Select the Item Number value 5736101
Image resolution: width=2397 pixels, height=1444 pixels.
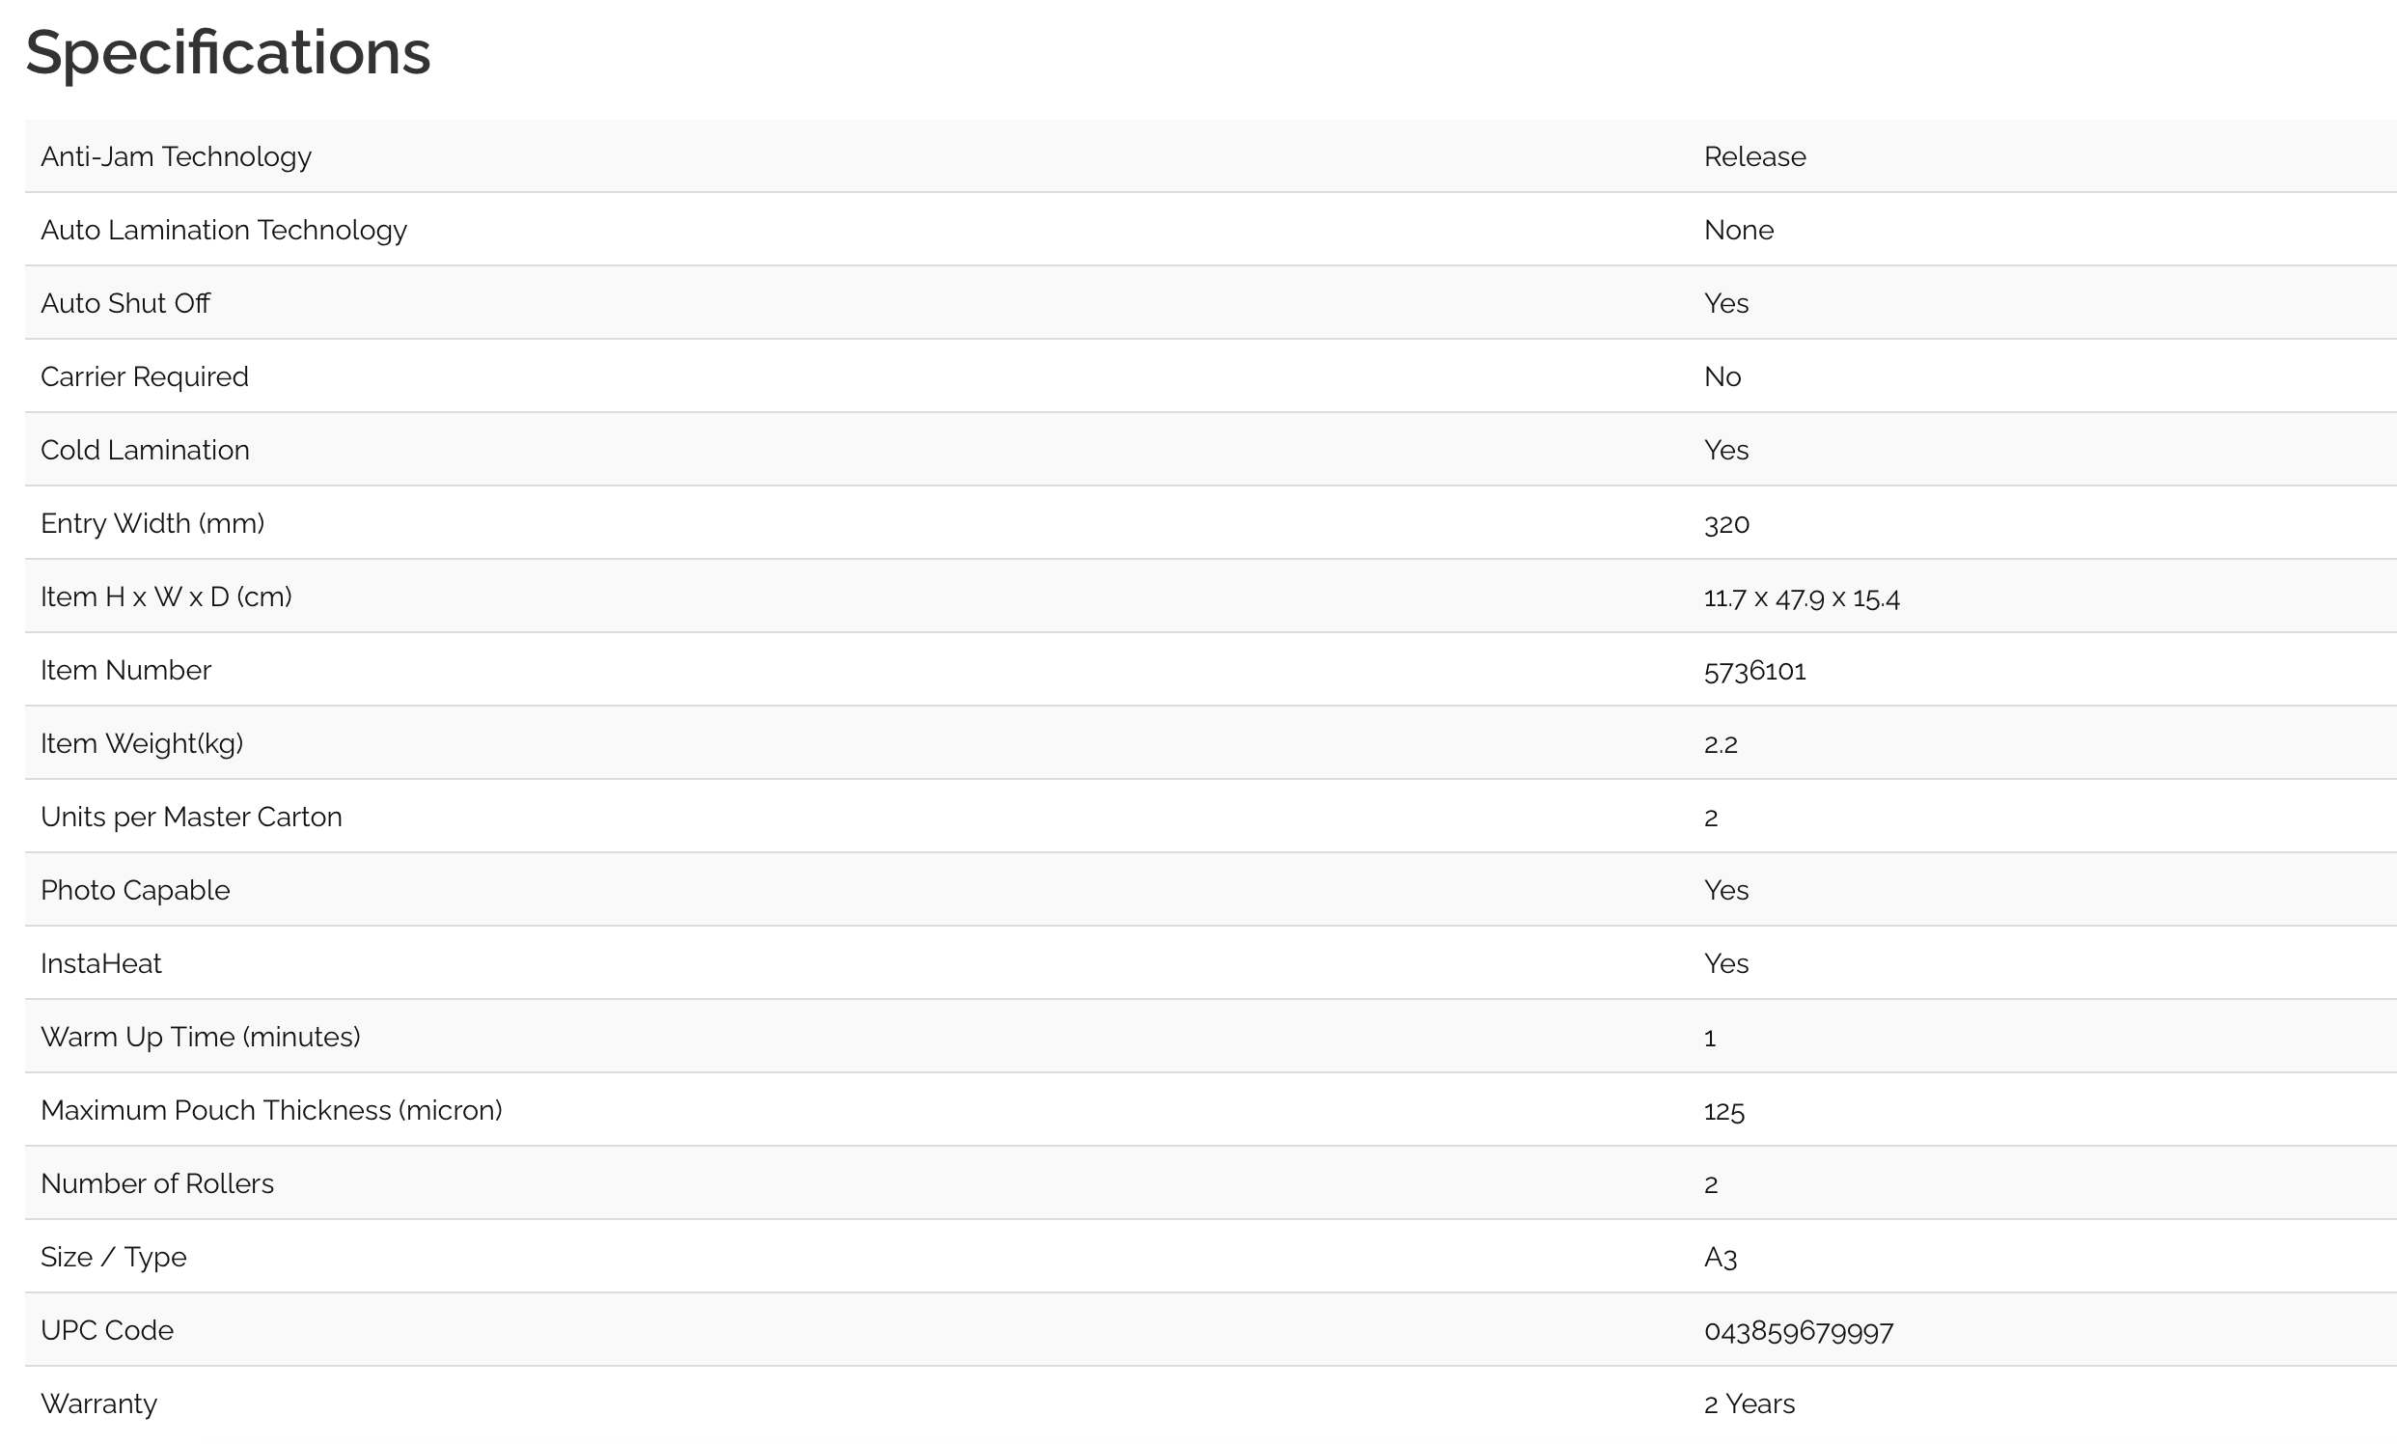(x=1754, y=671)
